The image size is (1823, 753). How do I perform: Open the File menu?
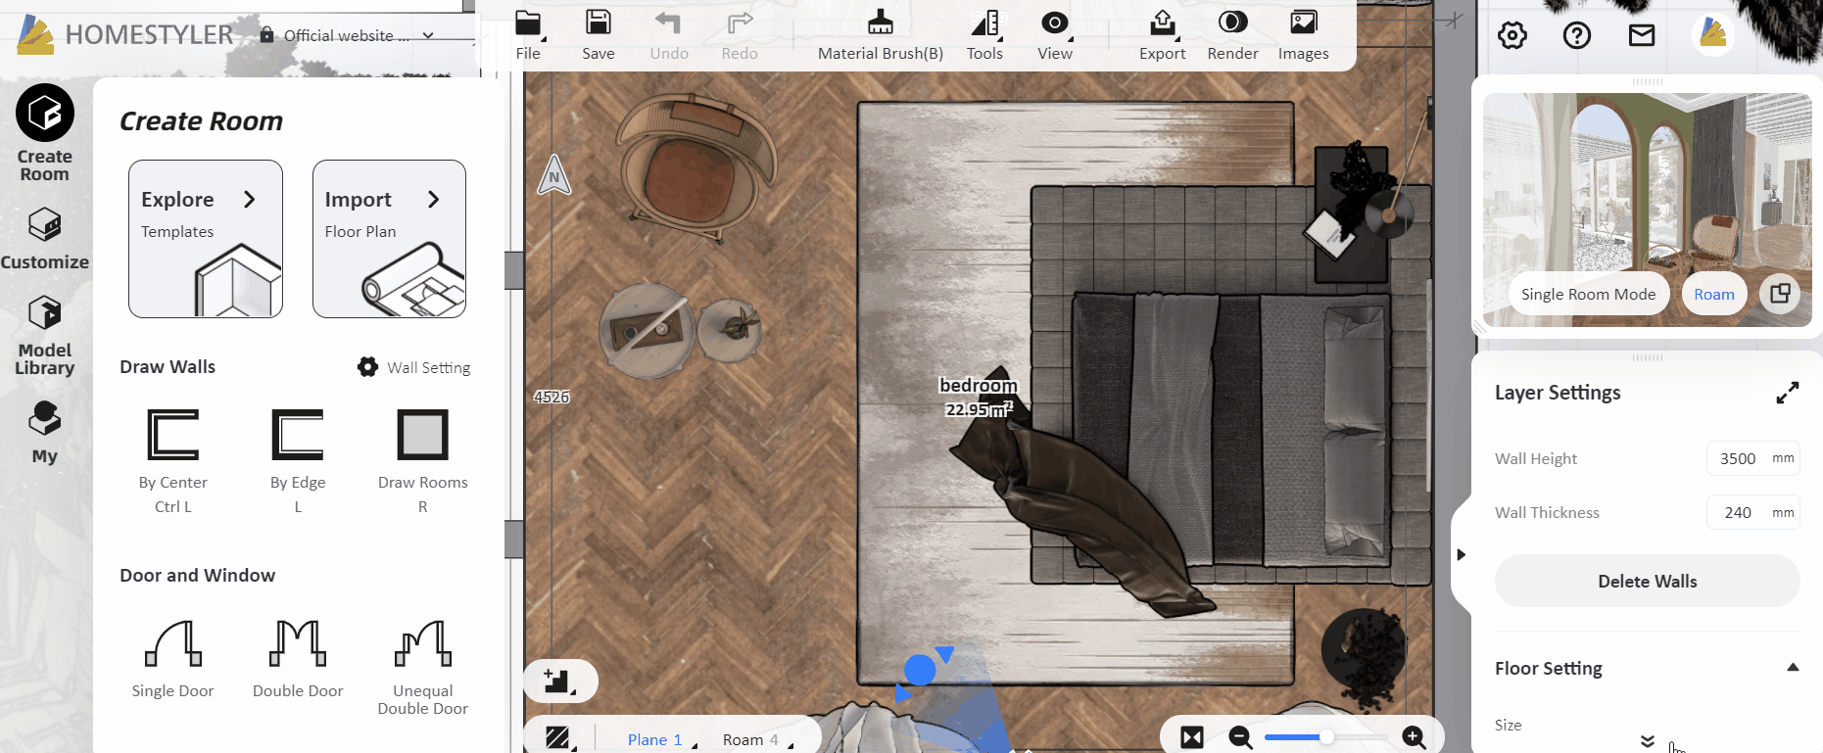[528, 35]
